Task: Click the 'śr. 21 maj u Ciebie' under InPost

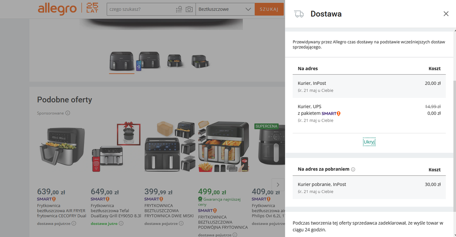Action: (x=315, y=90)
